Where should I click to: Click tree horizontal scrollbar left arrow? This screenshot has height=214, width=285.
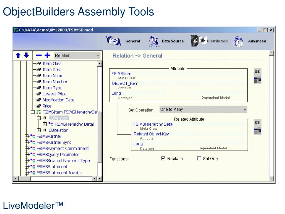tap(16, 179)
